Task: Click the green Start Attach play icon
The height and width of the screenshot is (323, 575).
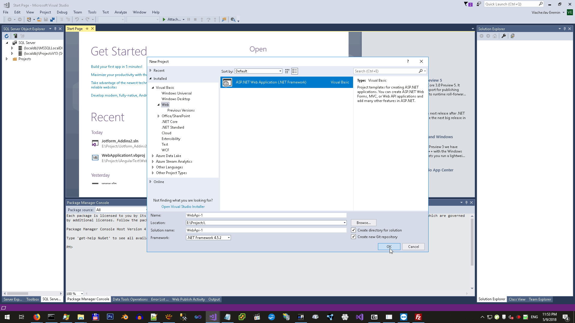Action: point(164,19)
